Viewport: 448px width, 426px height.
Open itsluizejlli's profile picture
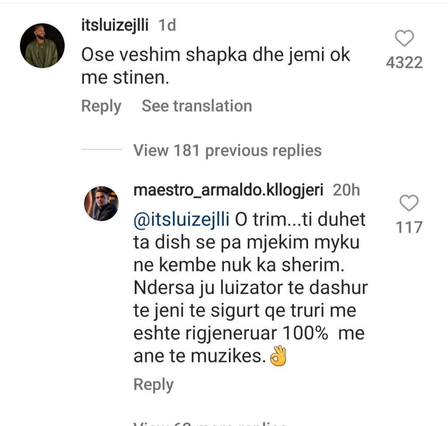[x=42, y=46]
